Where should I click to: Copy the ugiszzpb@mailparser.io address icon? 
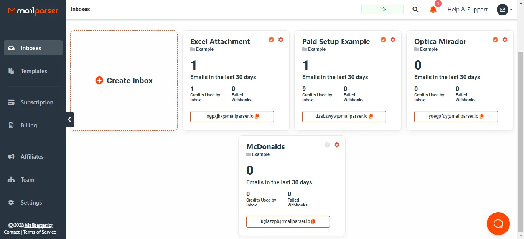pyautogui.click(x=313, y=221)
